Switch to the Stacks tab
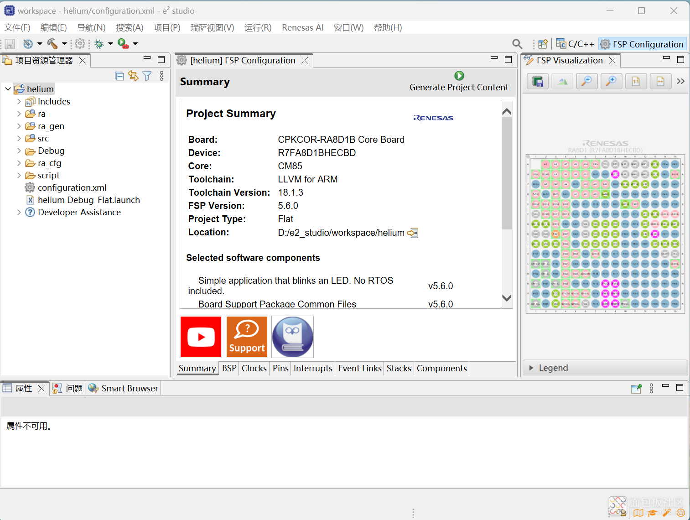 click(x=399, y=368)
